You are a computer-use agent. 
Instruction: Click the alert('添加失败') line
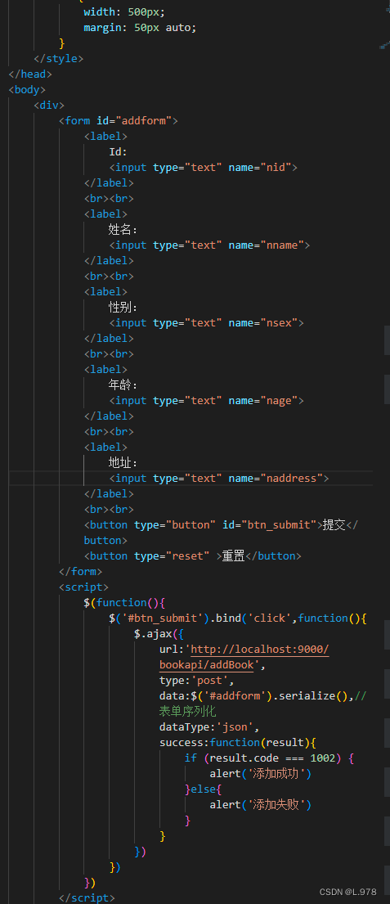click(260, 805)
